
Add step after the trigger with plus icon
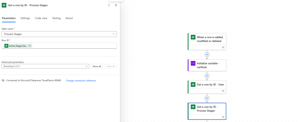pos(207,55)
